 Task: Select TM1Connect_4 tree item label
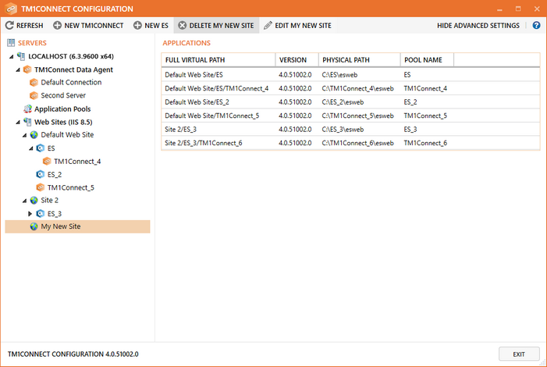(x=77, y=162)
